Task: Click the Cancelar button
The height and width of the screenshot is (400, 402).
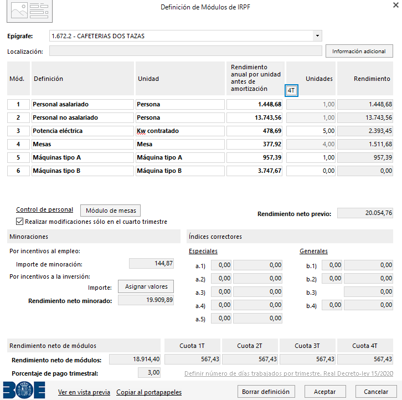Action: (x=376, y=392)
